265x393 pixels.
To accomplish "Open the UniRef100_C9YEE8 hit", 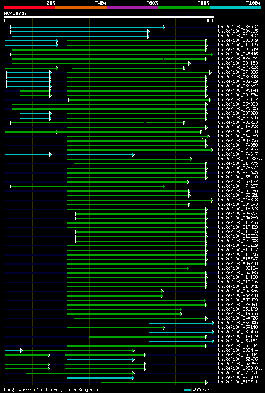I will 238,131.
